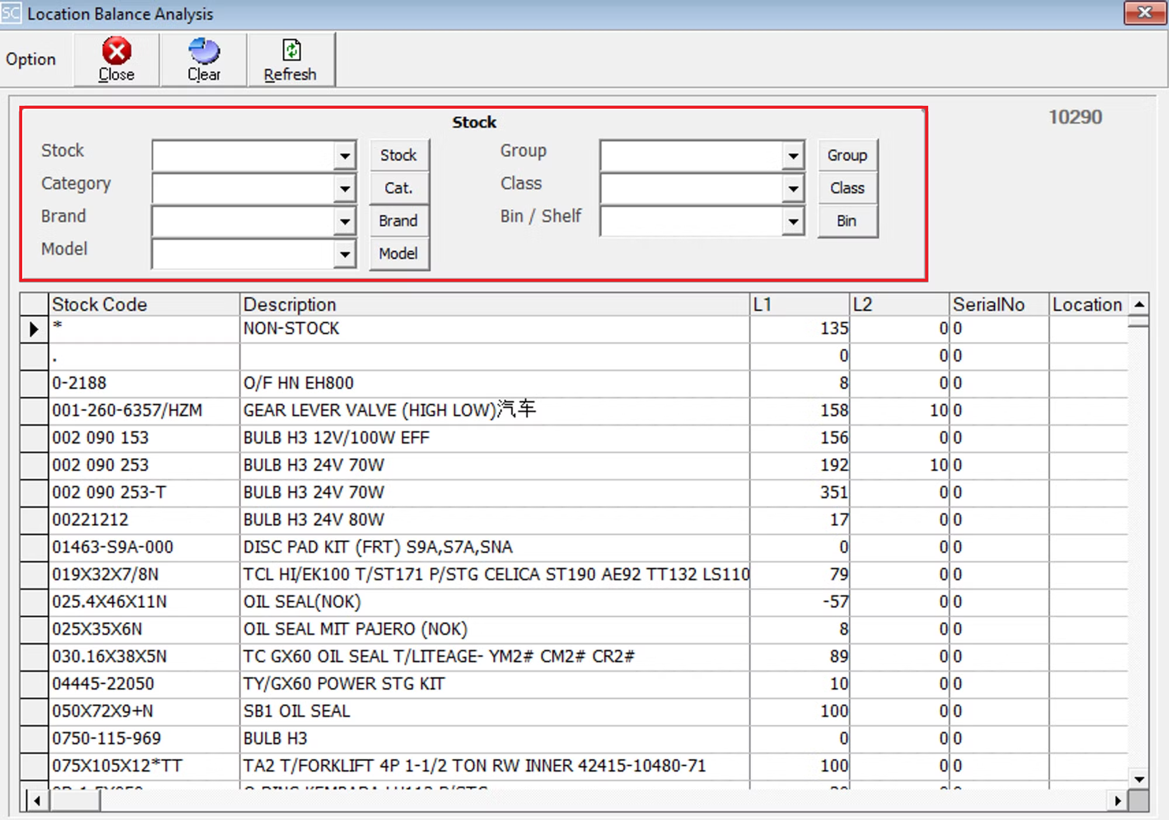
Task: Select stock code 019X32X7/8N
Action: (144, 575)
